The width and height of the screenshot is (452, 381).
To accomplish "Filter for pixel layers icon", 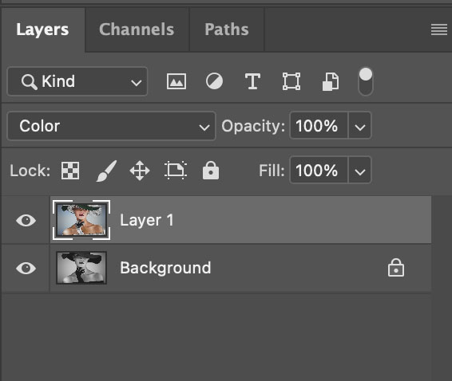I will pos(176,81).
